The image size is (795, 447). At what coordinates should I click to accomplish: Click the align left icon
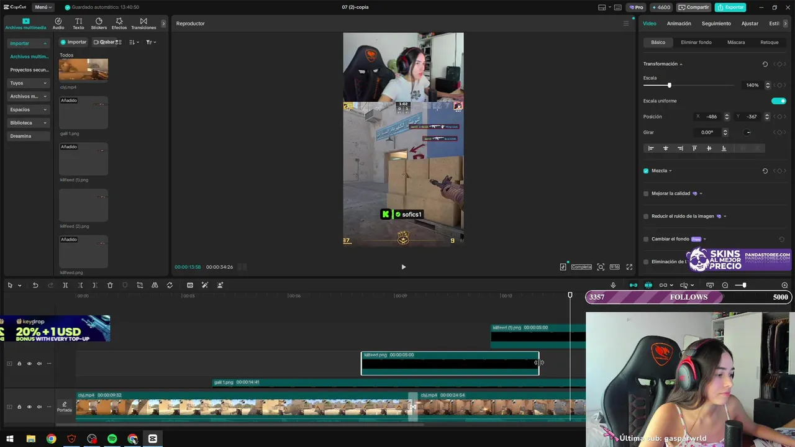[x=651, y=148]
